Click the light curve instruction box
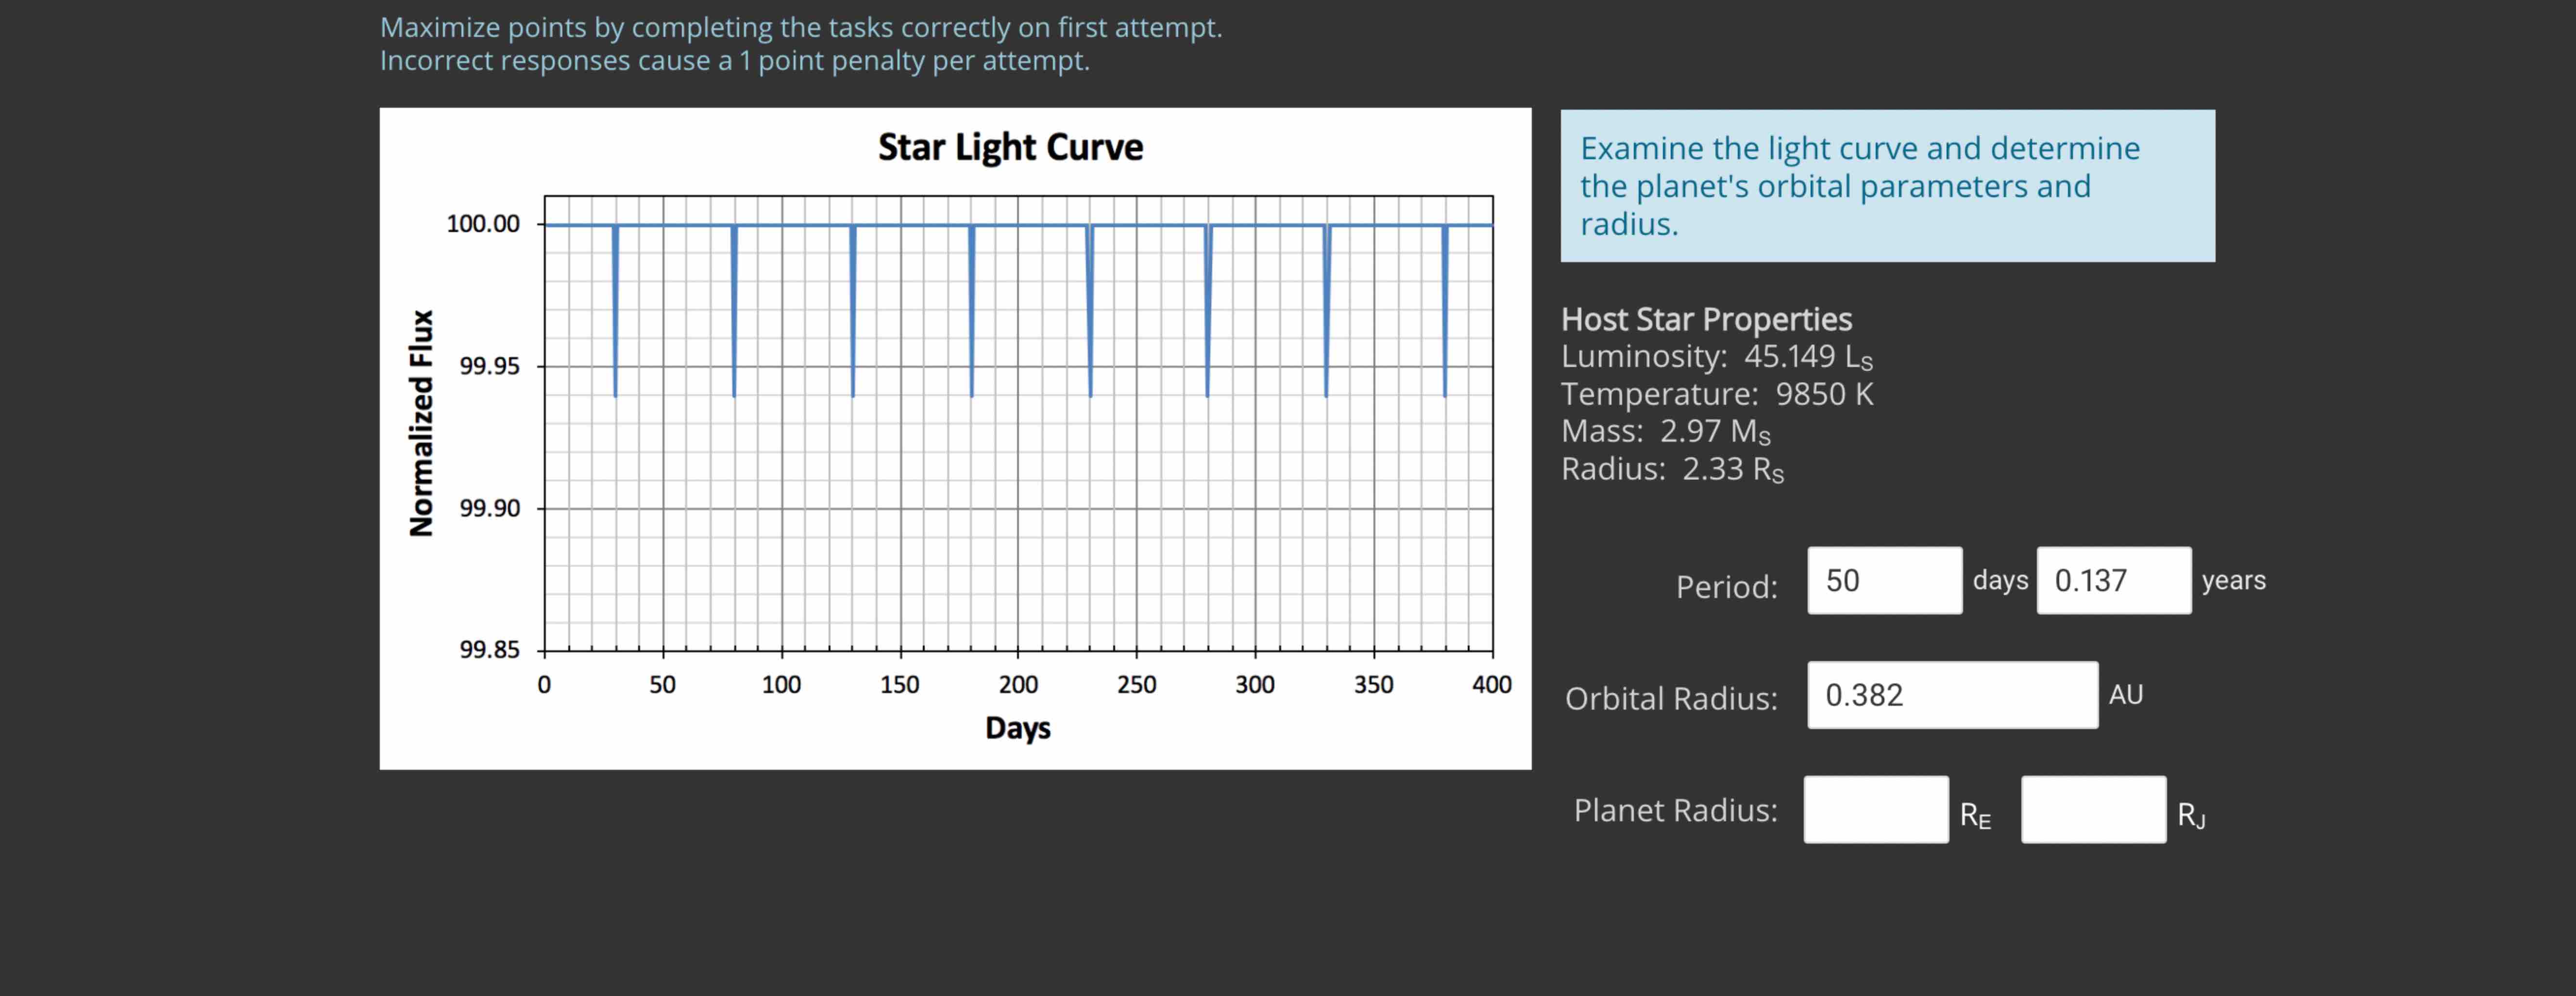This screenshot has height=996, width=2576. [1887, 187]
